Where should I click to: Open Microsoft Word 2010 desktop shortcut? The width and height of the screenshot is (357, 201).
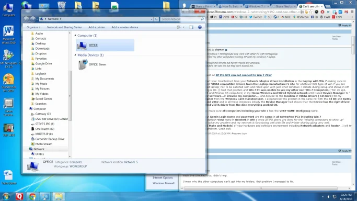[9, 35]
